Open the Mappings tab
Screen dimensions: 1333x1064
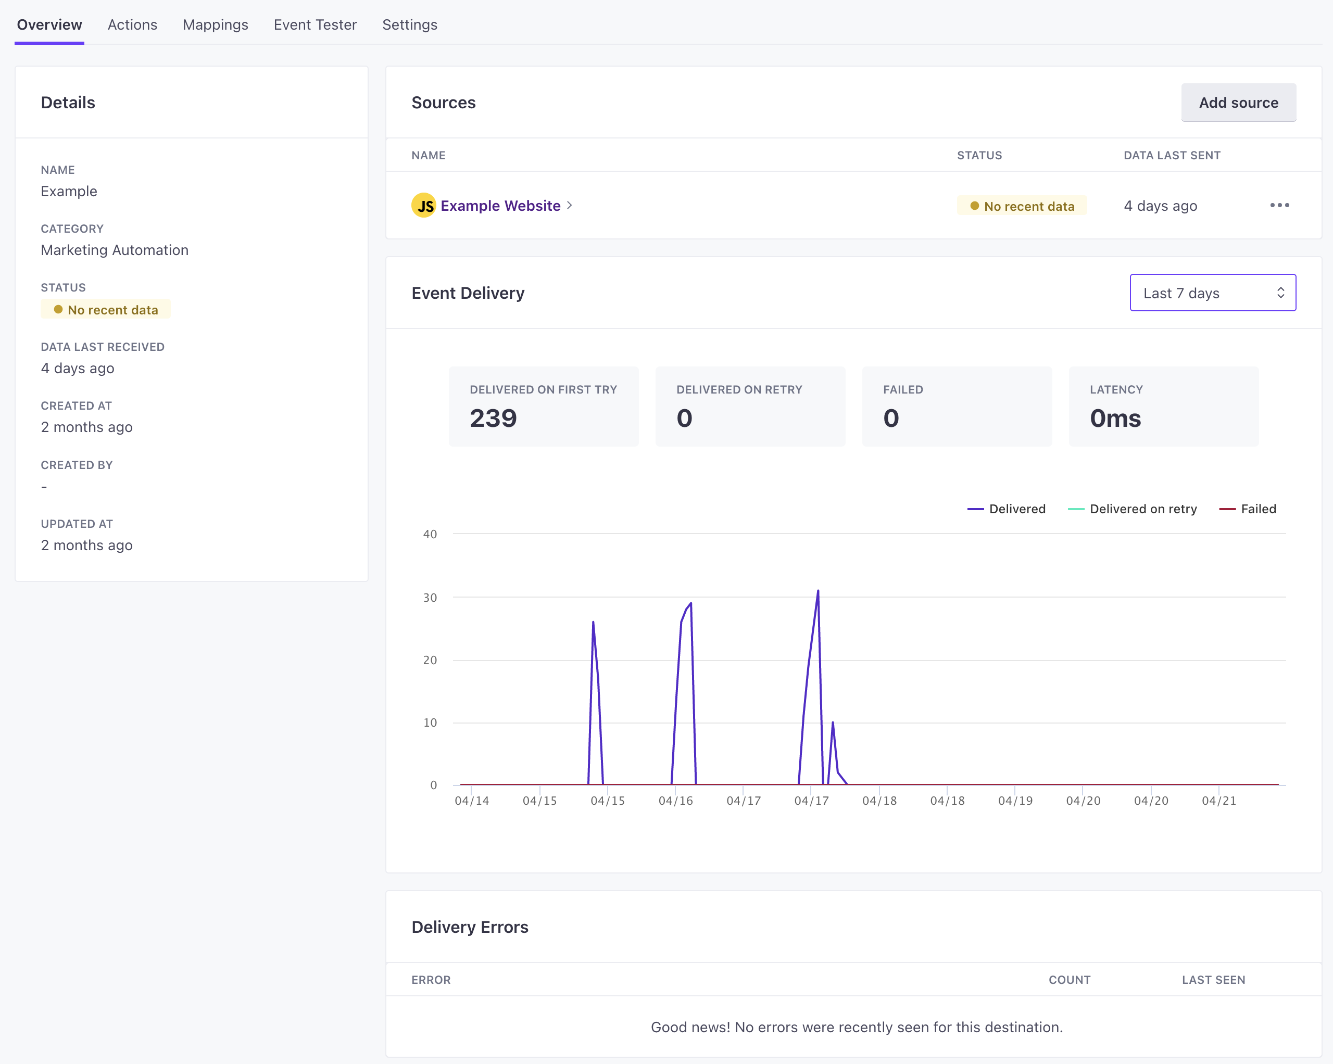[x=215, y=25]
